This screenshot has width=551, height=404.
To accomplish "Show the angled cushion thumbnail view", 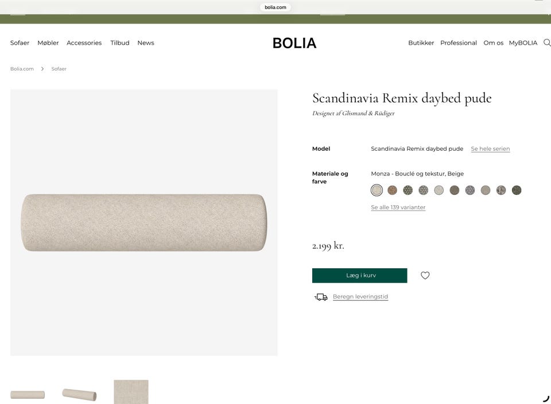I will (79, 394).
